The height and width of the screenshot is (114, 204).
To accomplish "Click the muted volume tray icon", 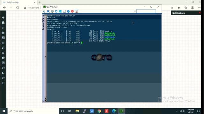I will click(184, 111).
